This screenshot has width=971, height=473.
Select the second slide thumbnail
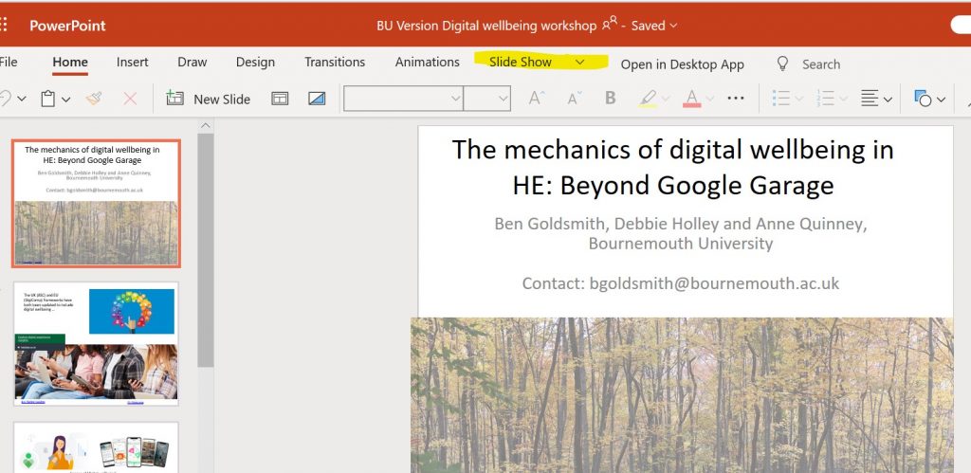pyautogui.click(x=95, y=344)
